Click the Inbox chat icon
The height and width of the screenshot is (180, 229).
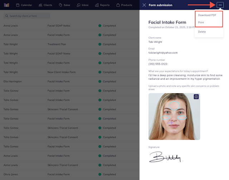(78, 5)
